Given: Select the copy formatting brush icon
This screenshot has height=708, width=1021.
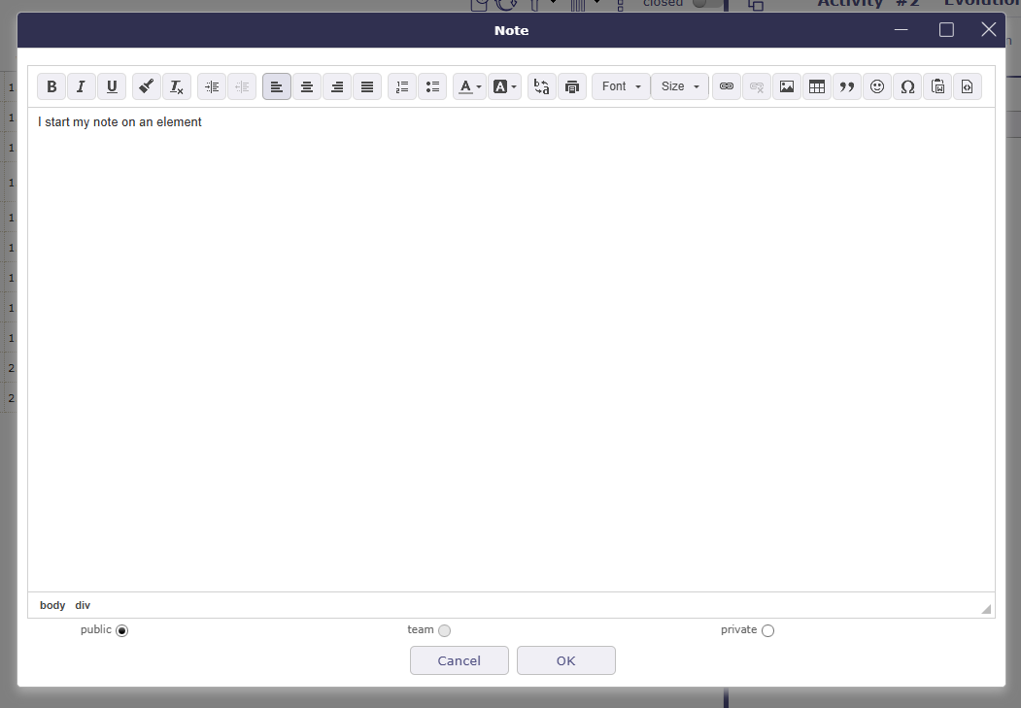Looking at the screenshot, I should [x=146, y=86].
